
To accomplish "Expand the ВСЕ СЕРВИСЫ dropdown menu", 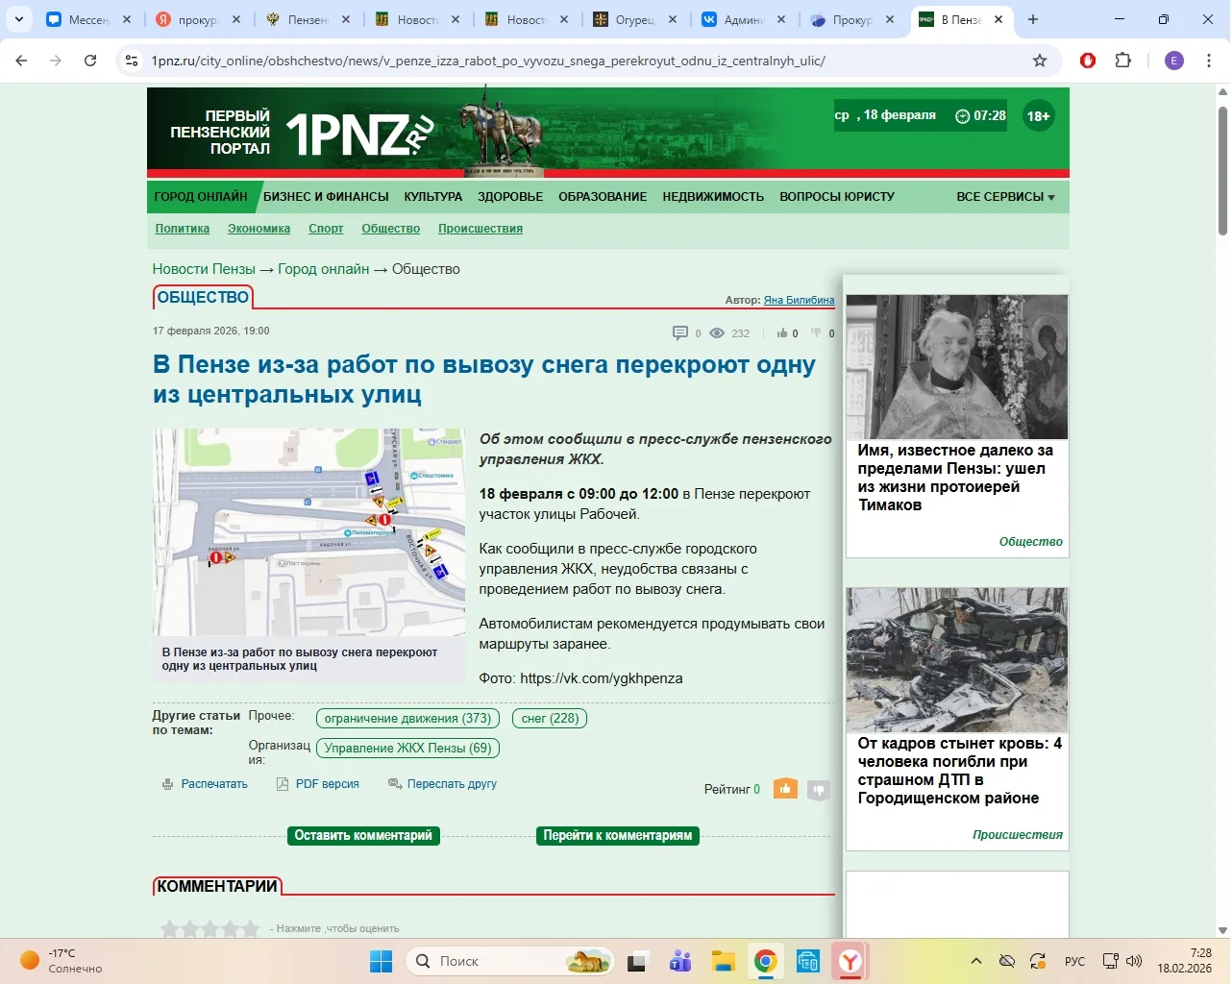I will [1005, 197].
